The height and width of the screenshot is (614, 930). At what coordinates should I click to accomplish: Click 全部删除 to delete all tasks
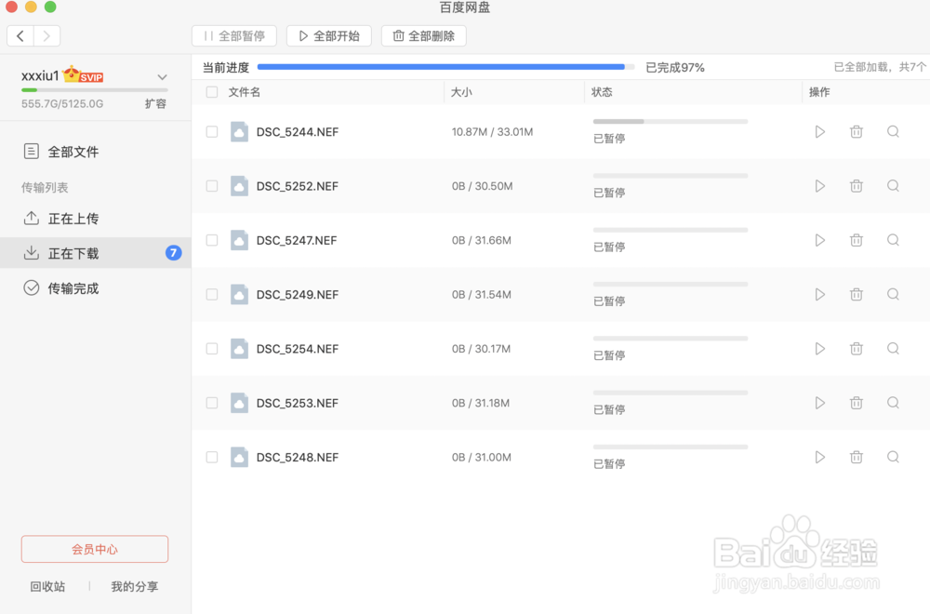[x=423, y=36]
